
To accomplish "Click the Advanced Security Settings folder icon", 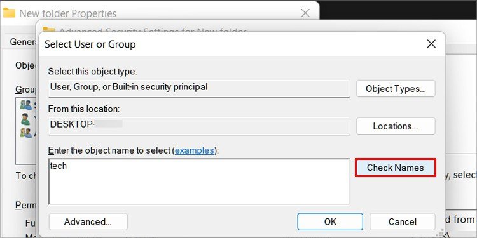I will pos(49,29).
